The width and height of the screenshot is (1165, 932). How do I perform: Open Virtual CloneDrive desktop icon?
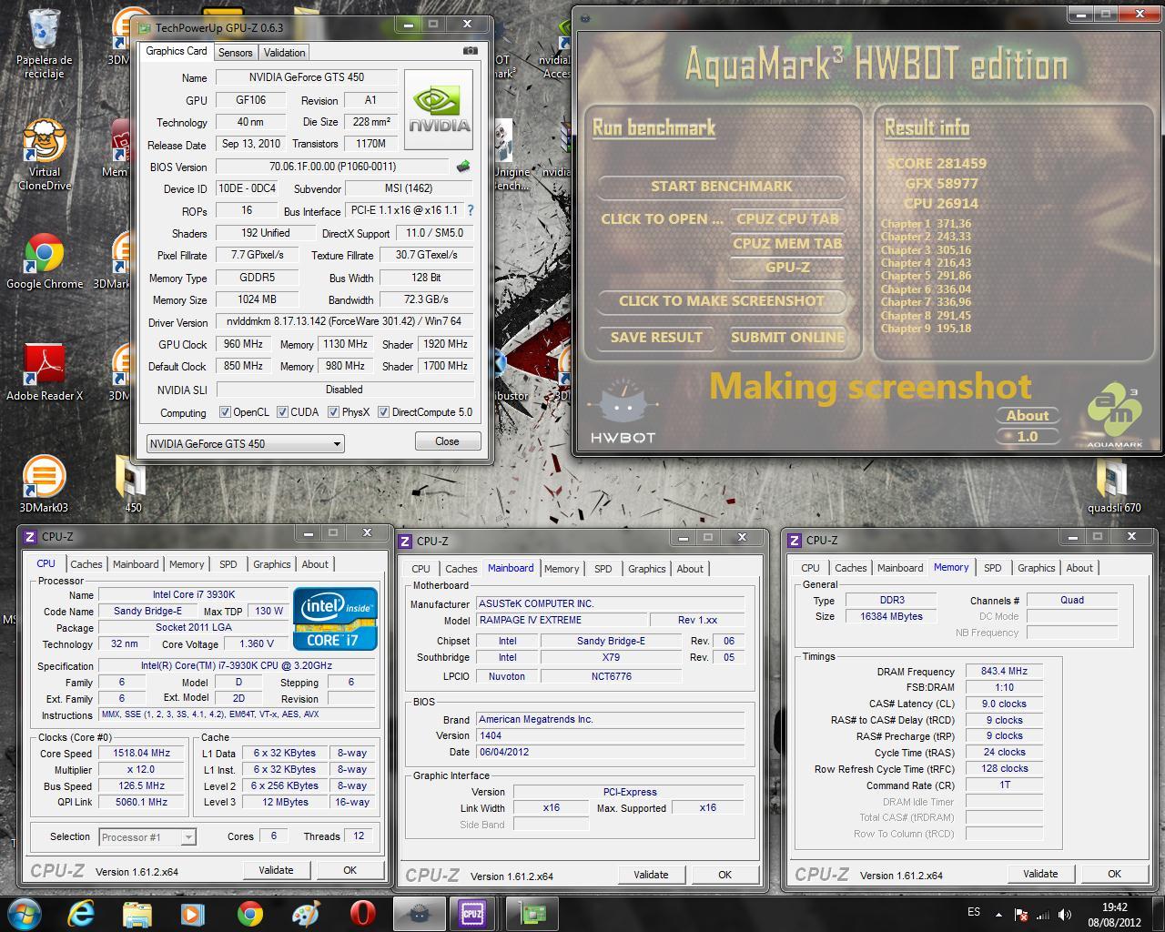(x=44, y=155)
